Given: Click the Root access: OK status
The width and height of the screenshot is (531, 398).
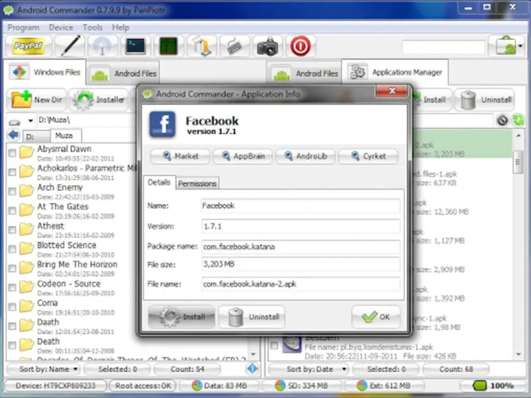Looking at the screenshot, I should click(x=143, y=385).
